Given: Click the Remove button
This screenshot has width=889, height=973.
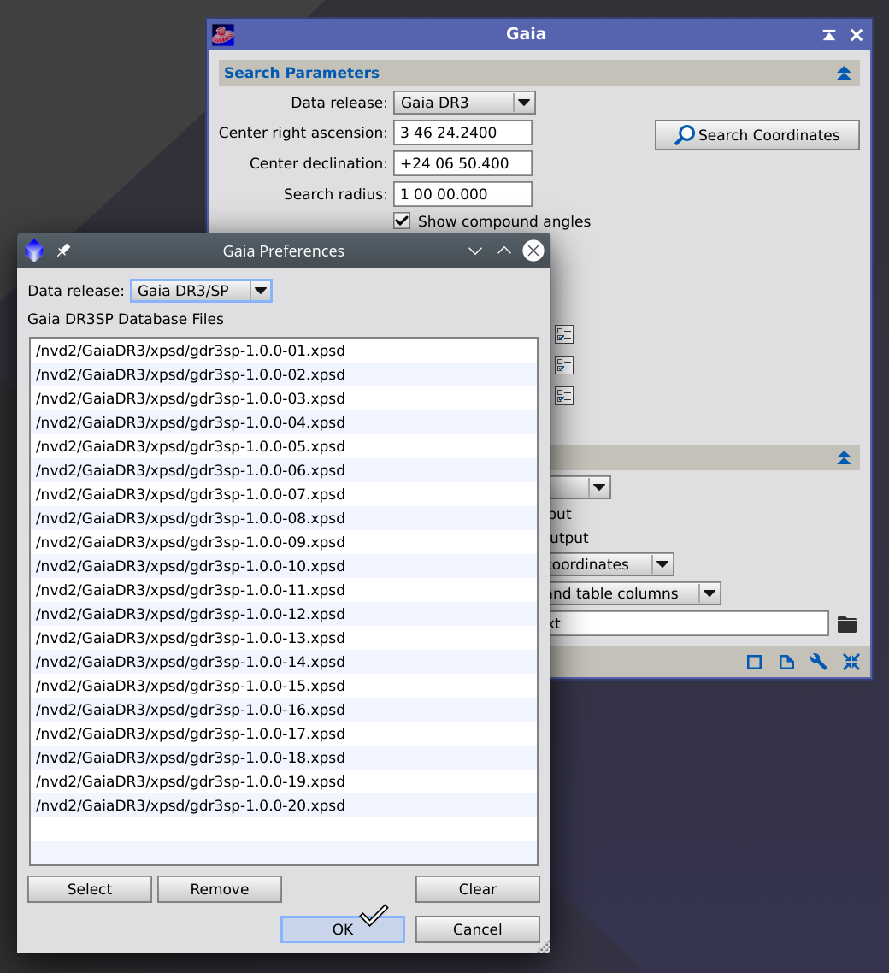Looking at the screenshot, I should (x=220, y=889).
